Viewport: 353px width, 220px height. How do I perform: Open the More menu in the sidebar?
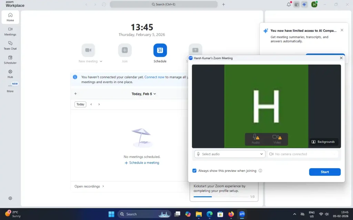[10, 89]
